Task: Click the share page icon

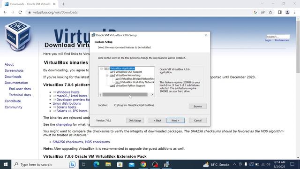Action: 263,12
